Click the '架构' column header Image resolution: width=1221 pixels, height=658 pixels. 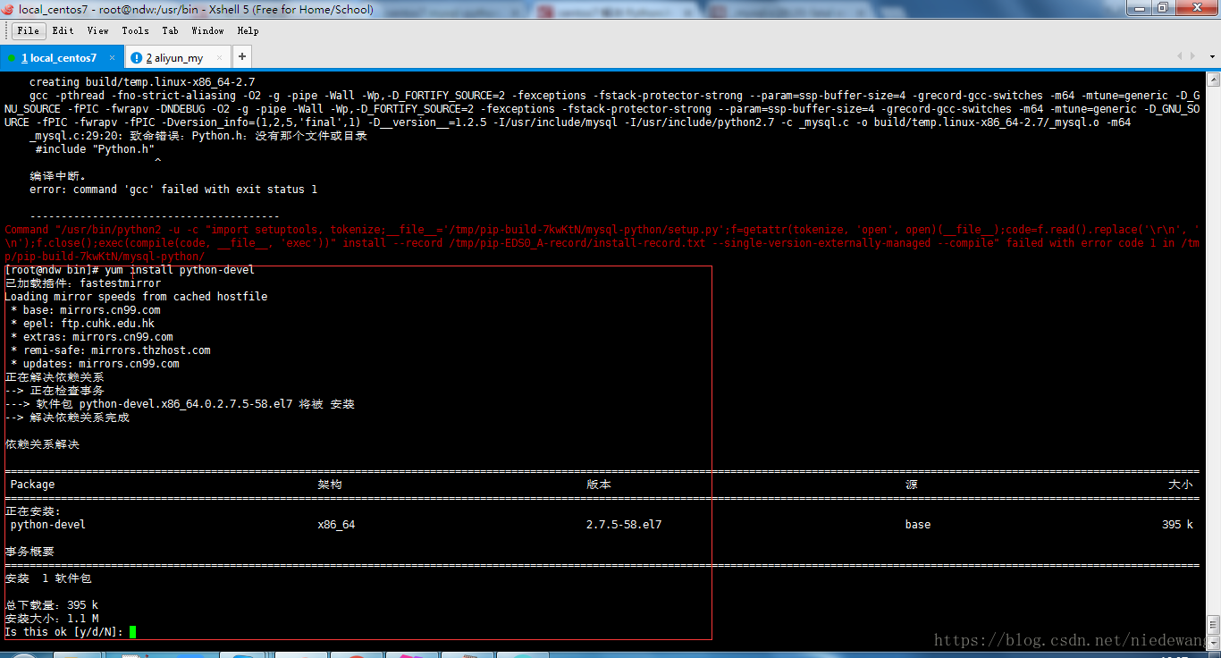click(x=330, y=485)
